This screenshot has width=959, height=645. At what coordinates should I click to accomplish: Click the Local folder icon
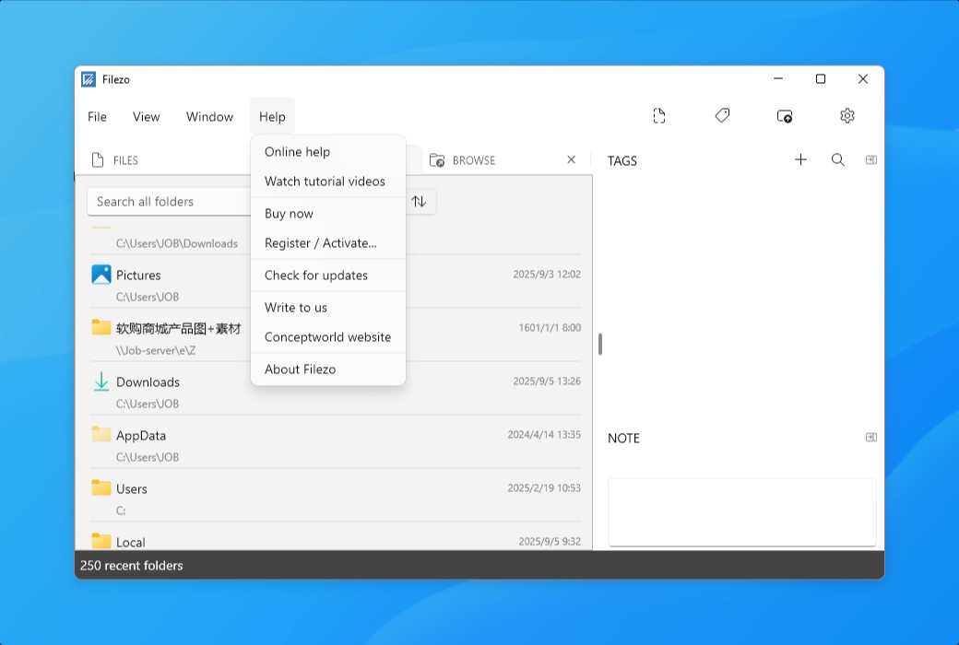[x=101, y=541]
